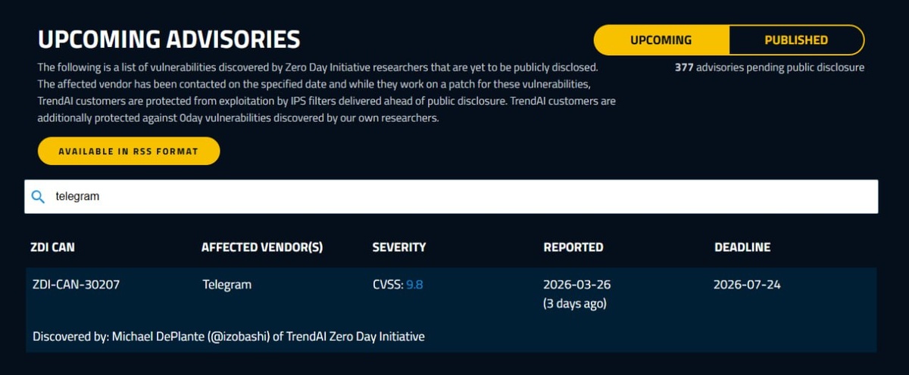The width and height of the screenshot is (909, 375).
Task: Click the 377 advisories pending text
Action: click(770, 67)
